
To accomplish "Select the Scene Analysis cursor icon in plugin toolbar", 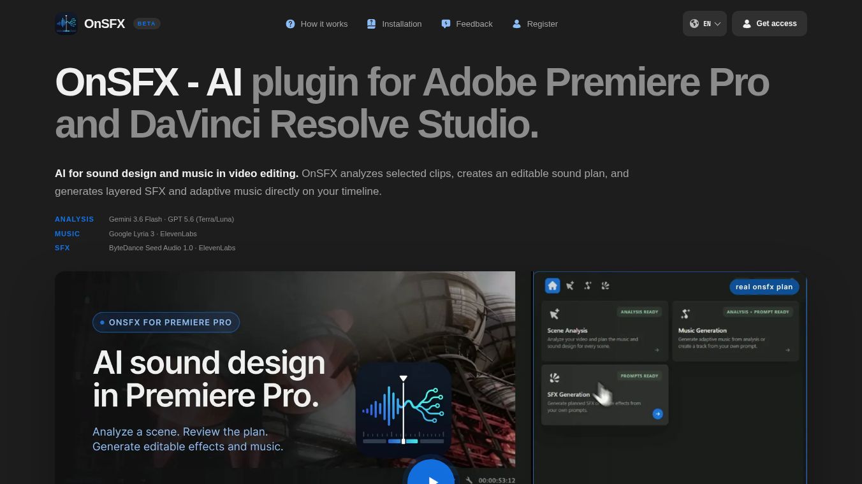I will [x=570, y=286].
